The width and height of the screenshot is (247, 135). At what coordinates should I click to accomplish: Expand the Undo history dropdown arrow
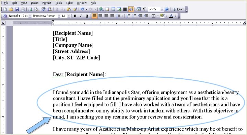click(x=86, y=9)
